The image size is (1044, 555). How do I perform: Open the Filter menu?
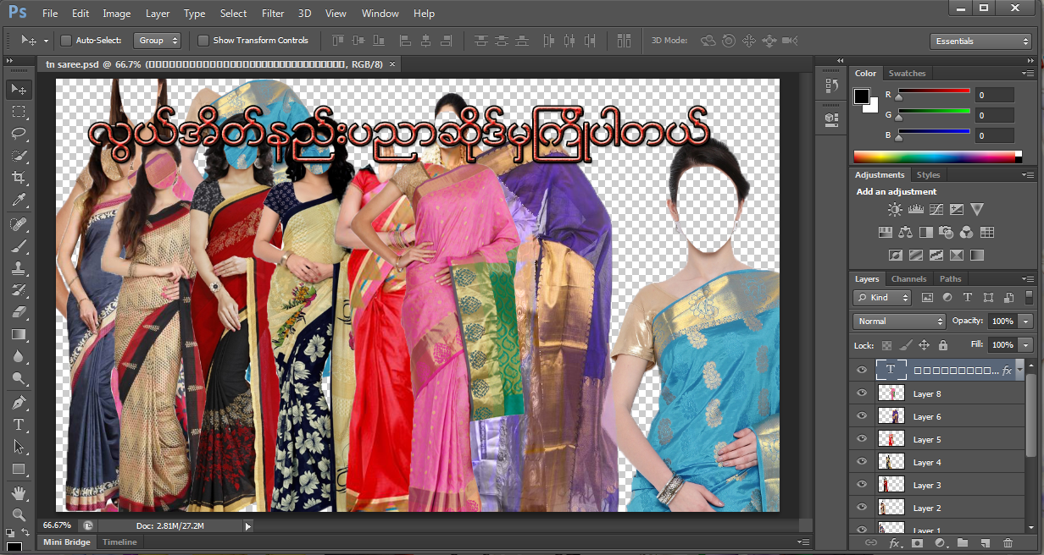pos(272,13)
